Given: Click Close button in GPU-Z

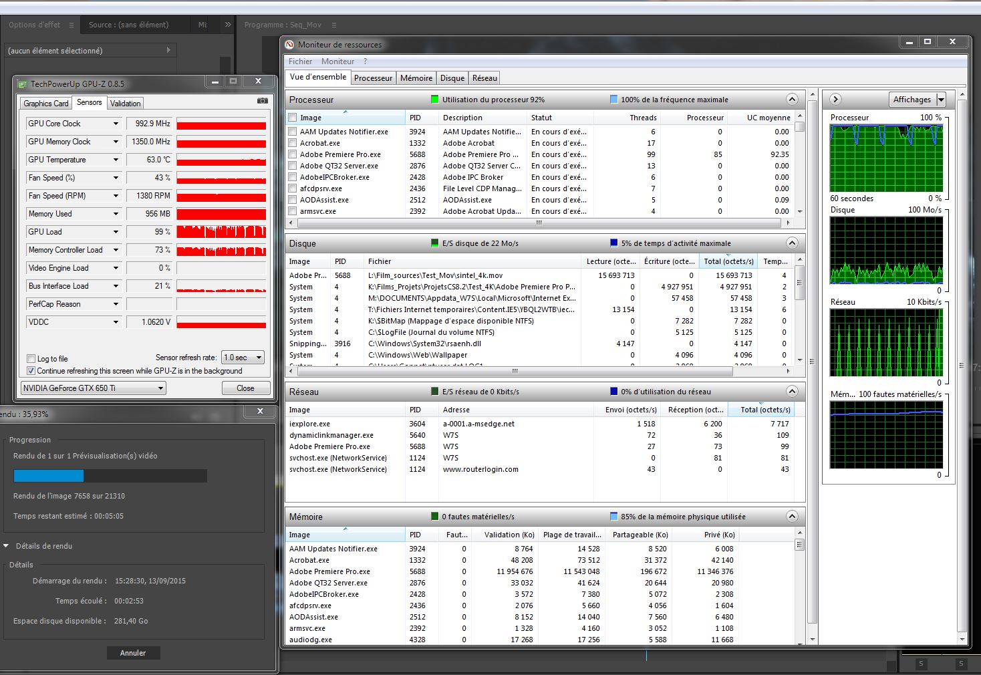Looking at the screenshot, I should tap(245, 388).
